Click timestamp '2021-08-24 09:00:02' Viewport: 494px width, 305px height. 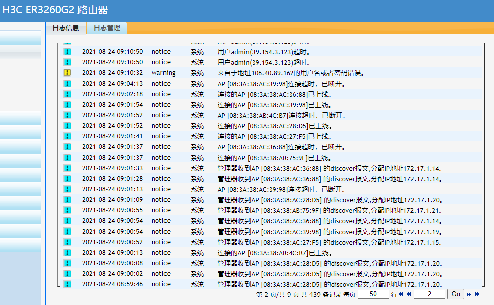pos(113,273)
